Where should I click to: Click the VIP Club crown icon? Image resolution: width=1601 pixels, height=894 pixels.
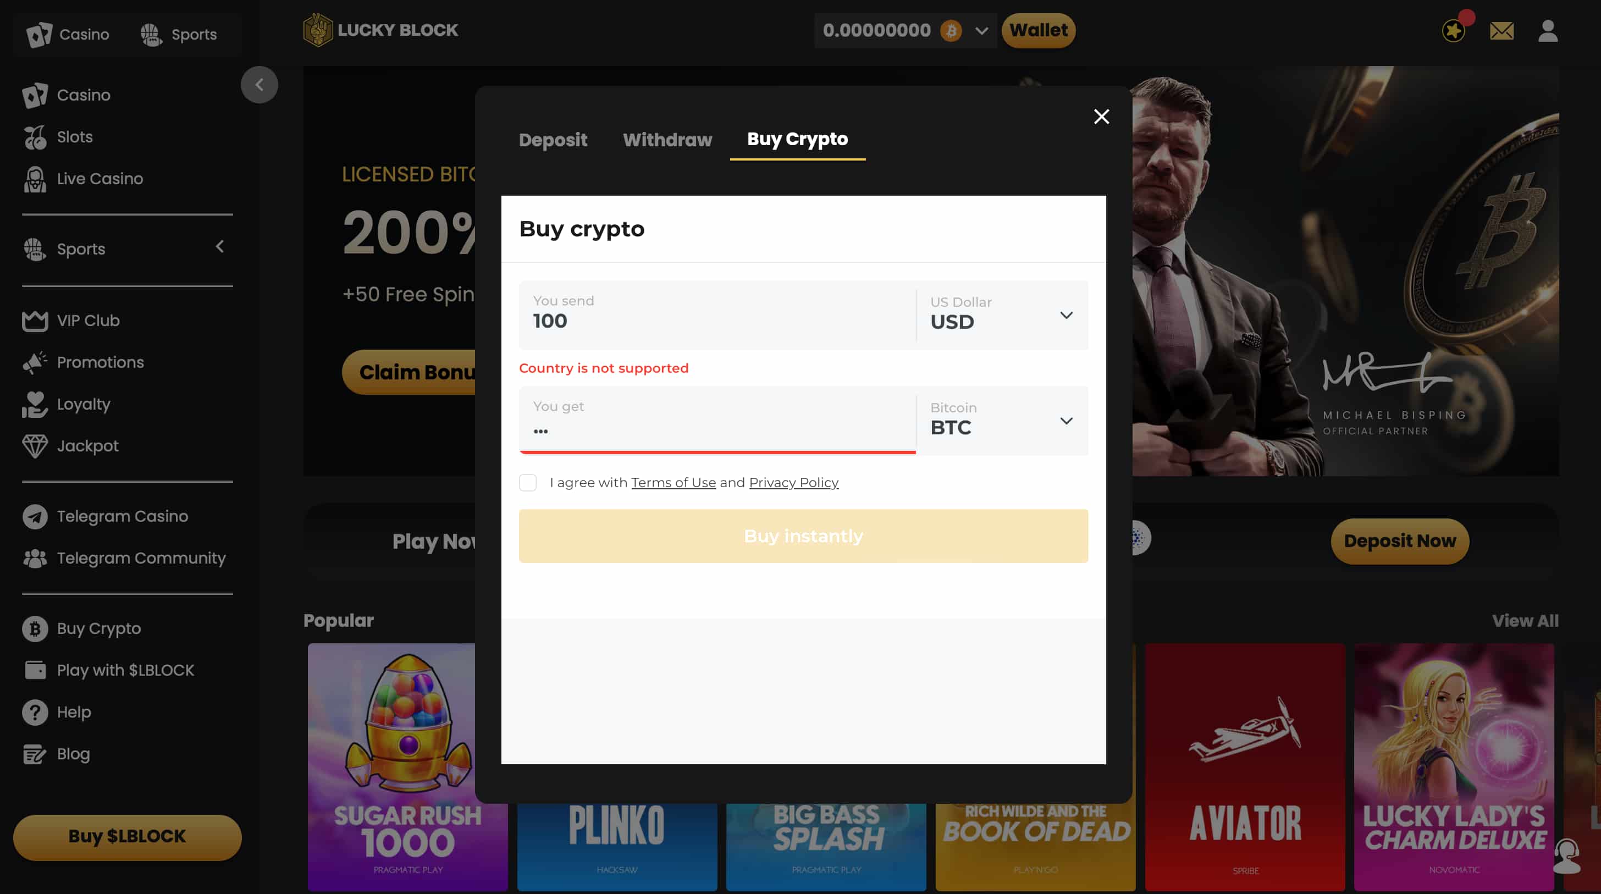(x=35, y=321)
